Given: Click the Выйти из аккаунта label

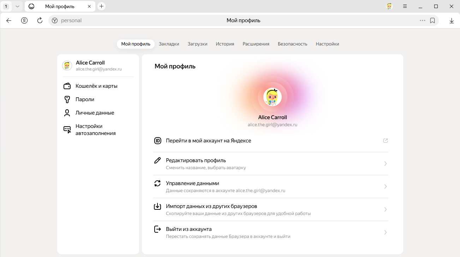Looking at the screenshot, I should pyautogui.click(x=189, y=229).
